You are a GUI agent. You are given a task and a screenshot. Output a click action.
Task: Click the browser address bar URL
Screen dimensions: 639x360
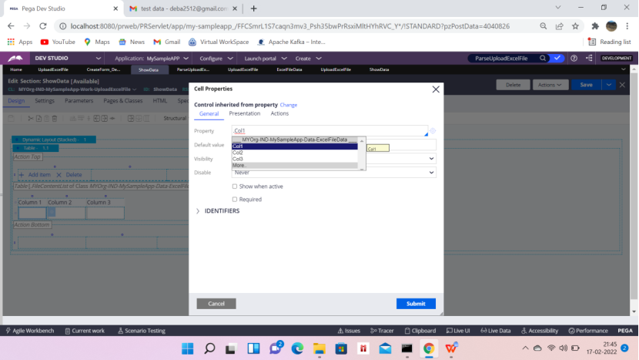click(x=289, y=26)
